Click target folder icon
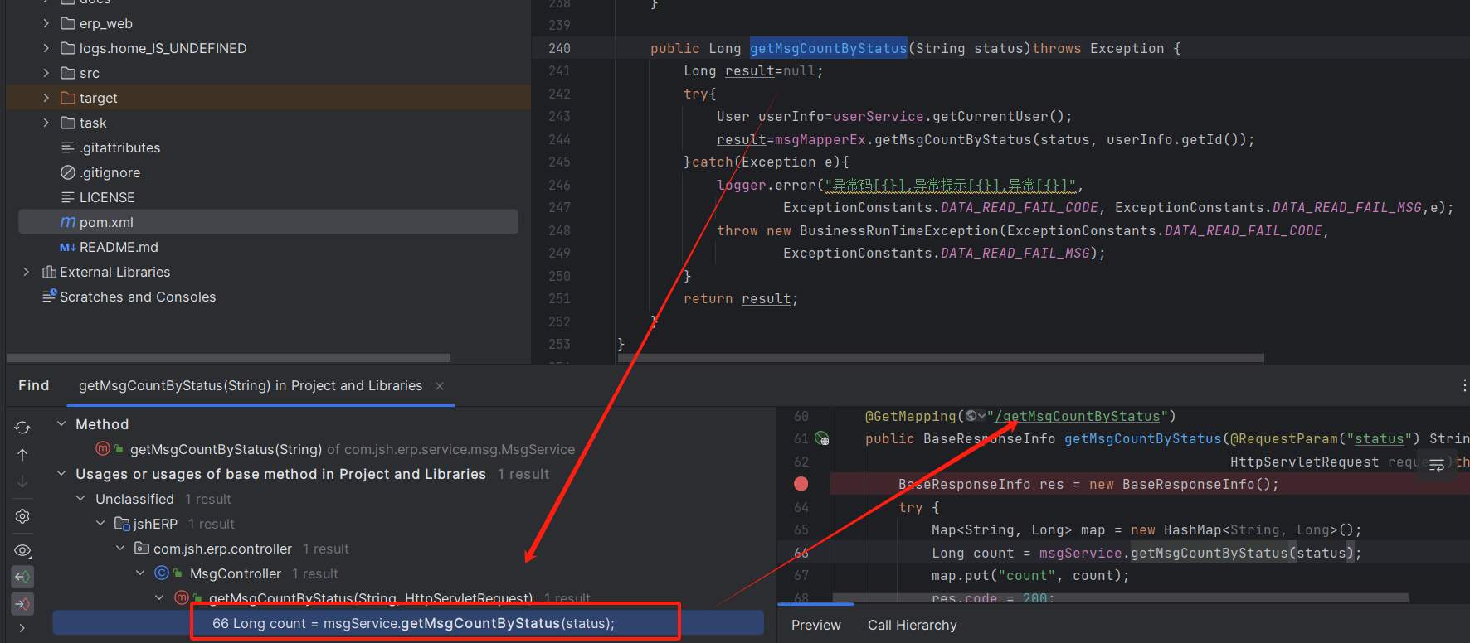Viewport: 1470px width, 643px height. coord(68,98)
